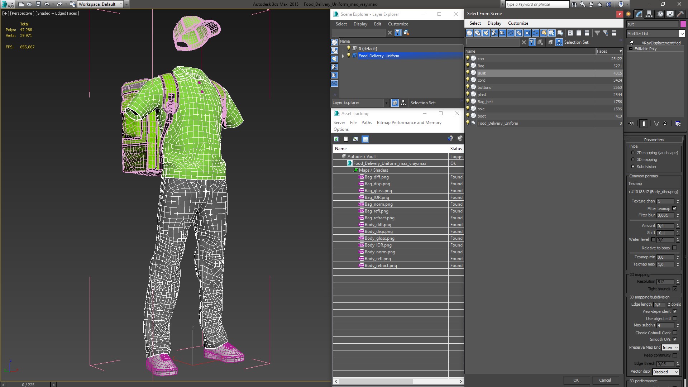Toggle the Filter texmap checkbox
The height and width of the screenshot is (387, 688).
pos(675,209)
